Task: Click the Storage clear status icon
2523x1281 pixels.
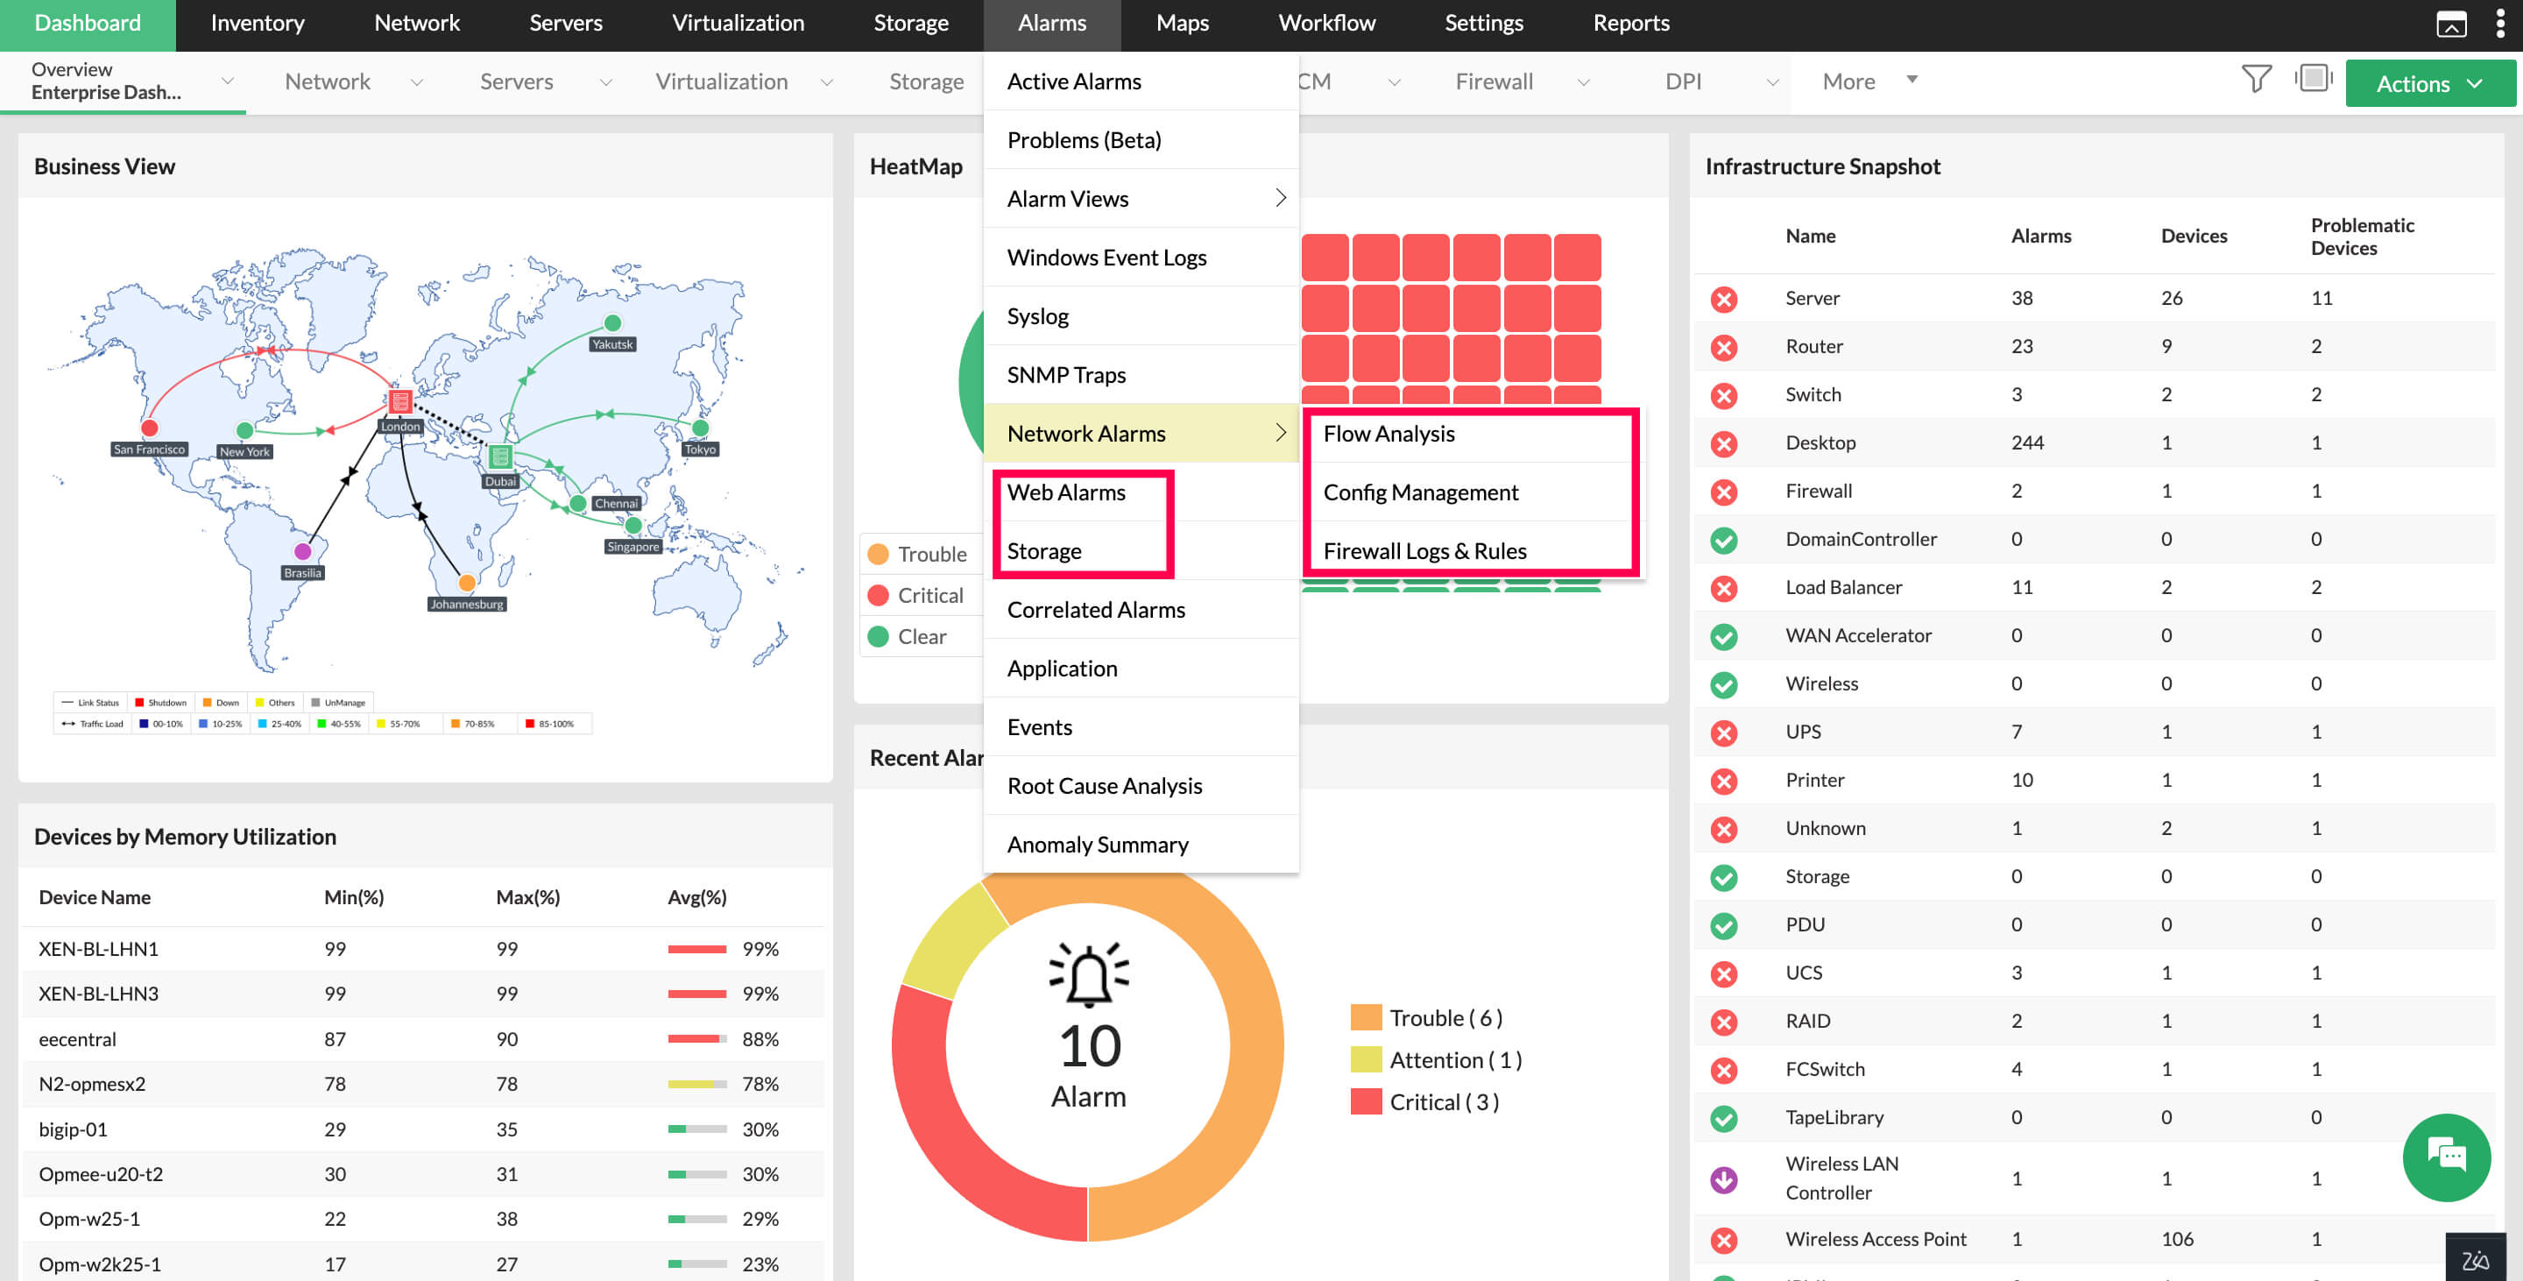Action: pos(1724,876)
